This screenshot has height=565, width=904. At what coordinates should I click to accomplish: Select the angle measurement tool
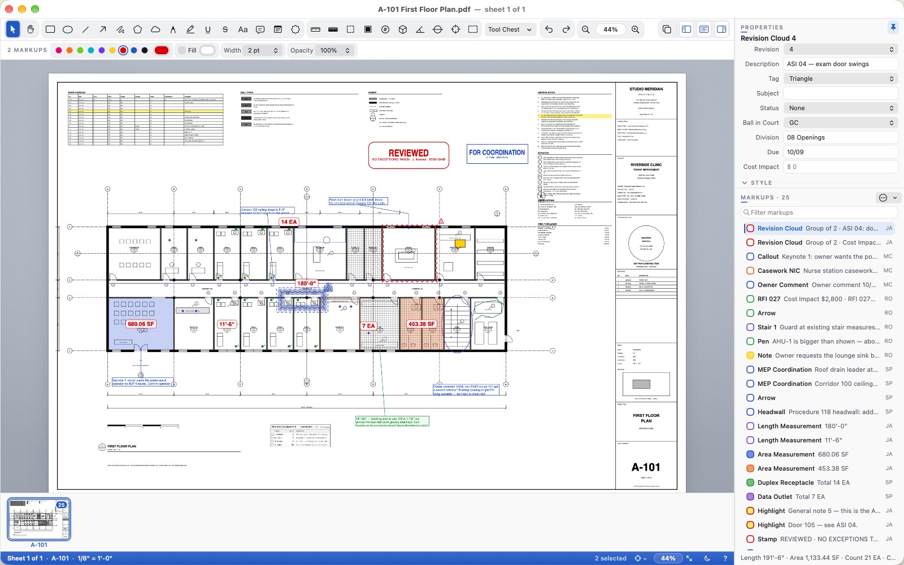(x=420, y=29)
